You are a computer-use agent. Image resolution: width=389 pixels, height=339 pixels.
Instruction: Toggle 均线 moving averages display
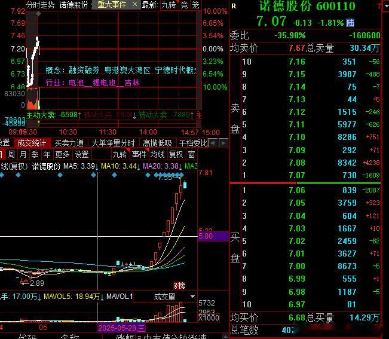click(x=158, y=154)
